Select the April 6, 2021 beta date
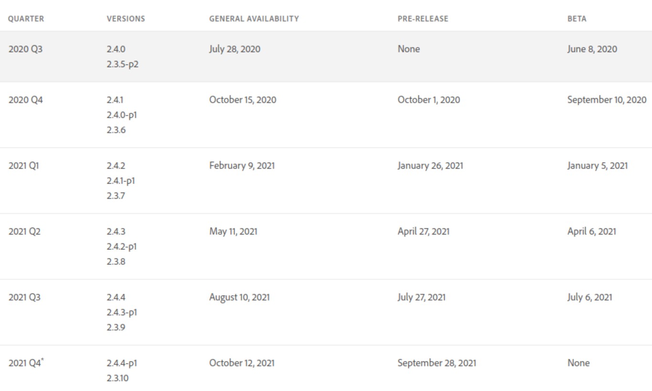 click(x=591, y=232)
